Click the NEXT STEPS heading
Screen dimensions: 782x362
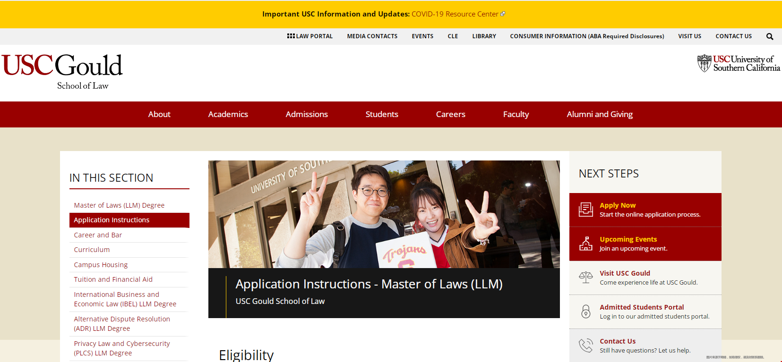609,174
